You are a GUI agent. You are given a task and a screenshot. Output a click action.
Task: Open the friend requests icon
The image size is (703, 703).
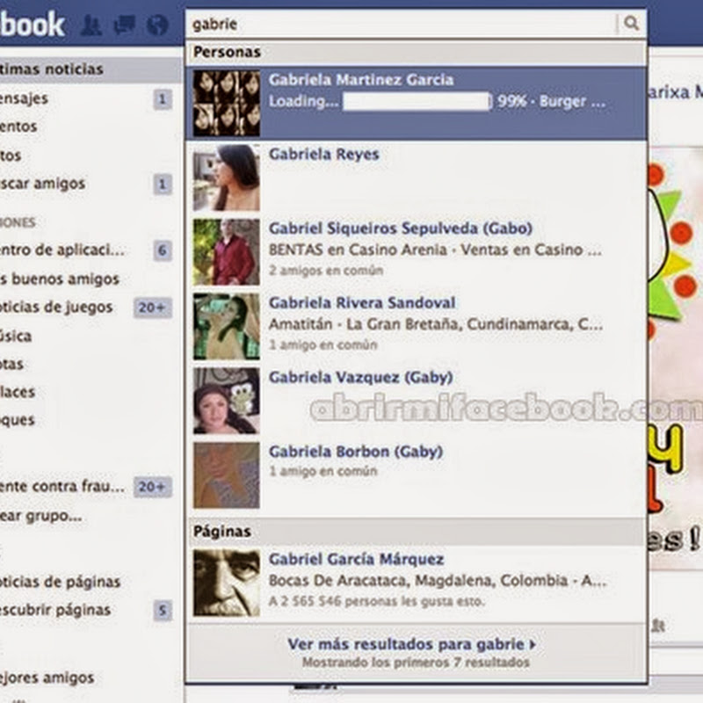pyautogui.click(x=91, y=25)
